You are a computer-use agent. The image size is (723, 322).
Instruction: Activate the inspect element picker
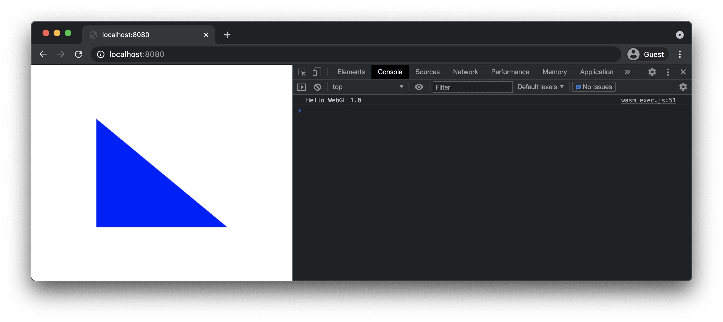[x=302, y=72]
